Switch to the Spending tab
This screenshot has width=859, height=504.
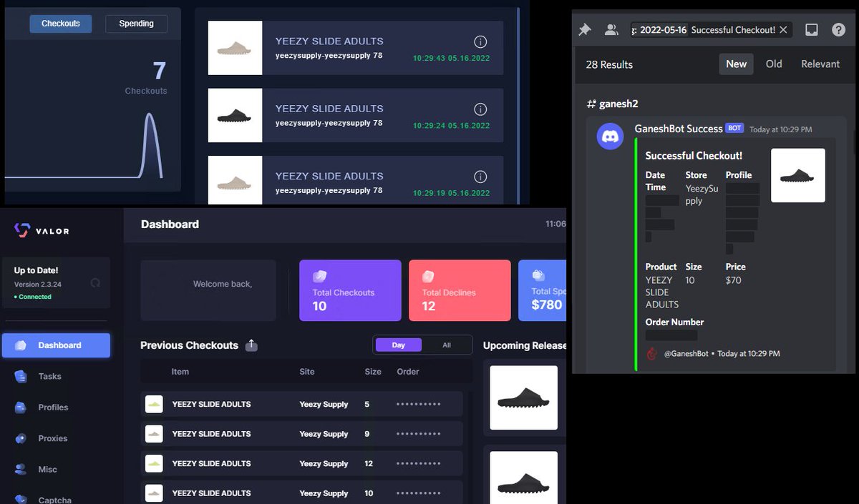point(136,24)
